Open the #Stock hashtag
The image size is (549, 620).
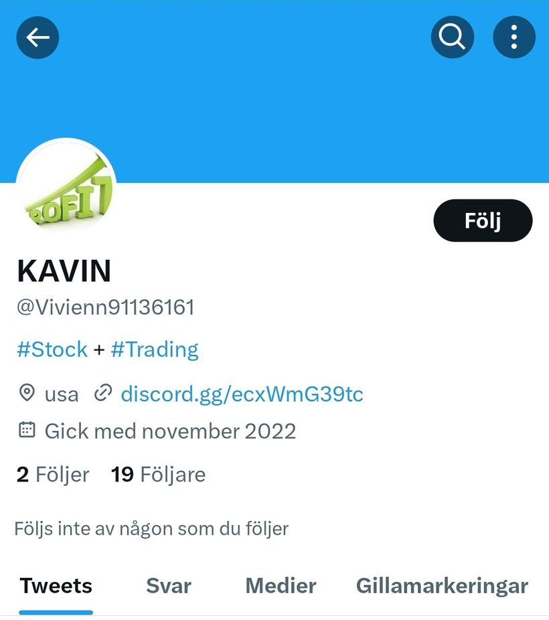[x=52, y=350]
